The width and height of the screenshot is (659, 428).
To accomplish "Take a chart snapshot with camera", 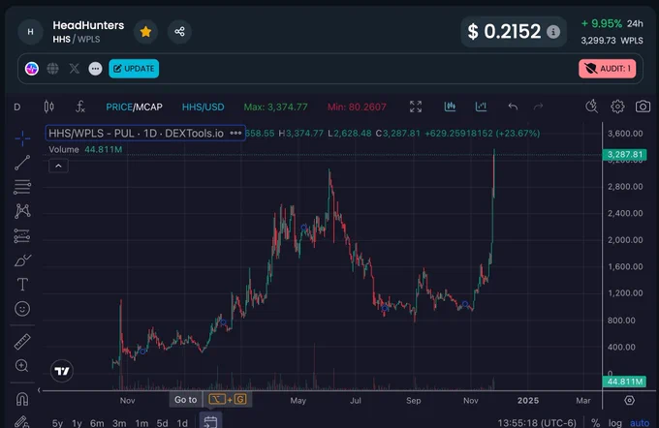I will (x=643, y=107).
